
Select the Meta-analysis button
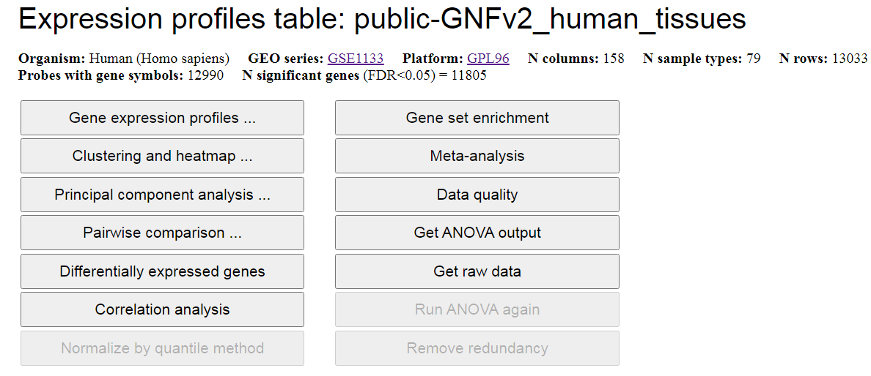[x=477, y=156]
